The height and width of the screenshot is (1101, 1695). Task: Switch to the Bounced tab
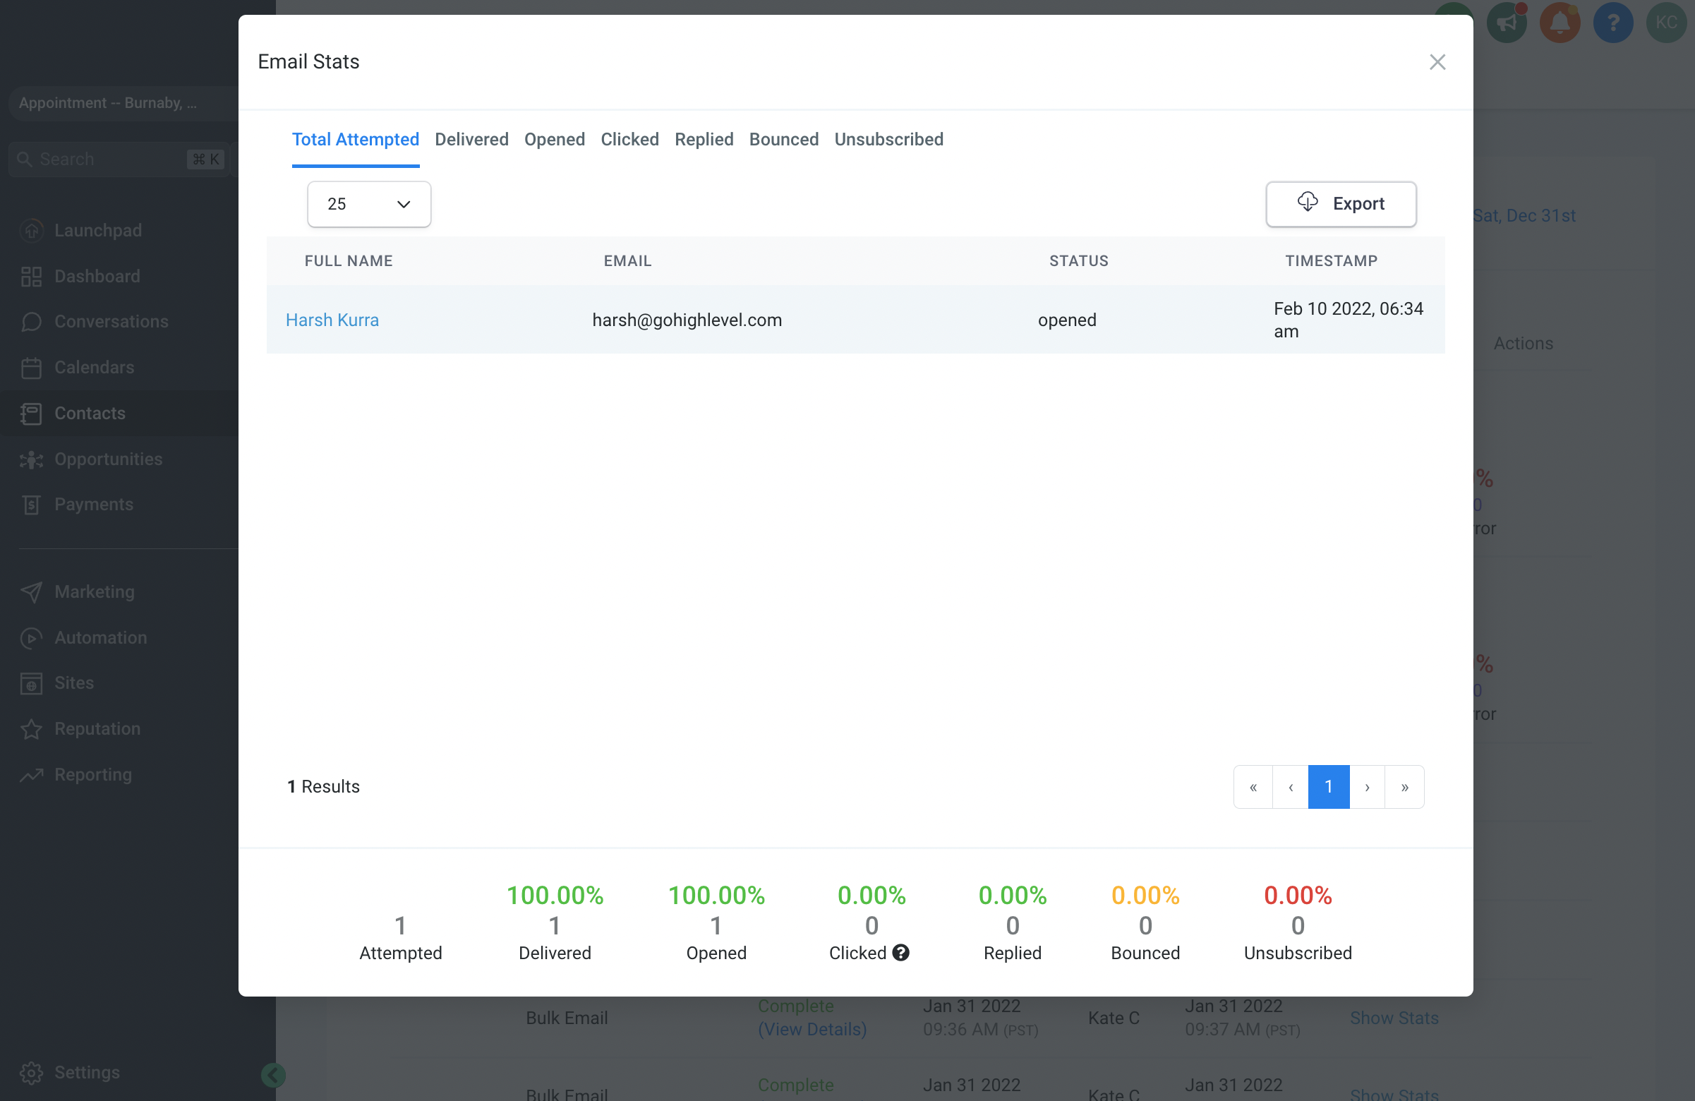[x=783, y=140]
